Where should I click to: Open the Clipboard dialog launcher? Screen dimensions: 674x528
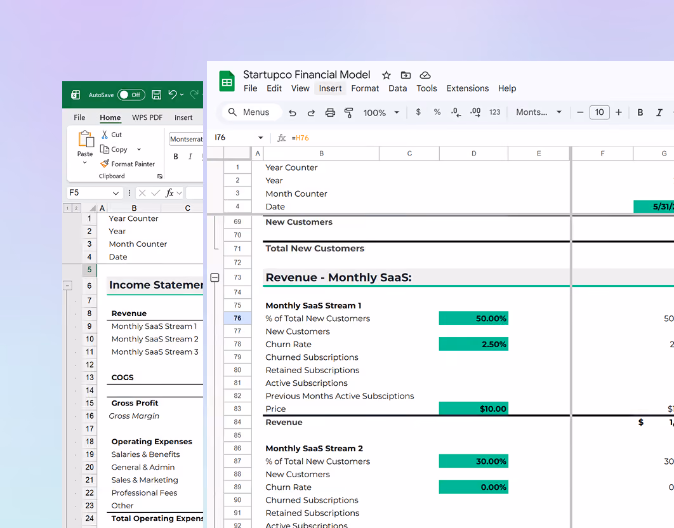tap(160, 176)
